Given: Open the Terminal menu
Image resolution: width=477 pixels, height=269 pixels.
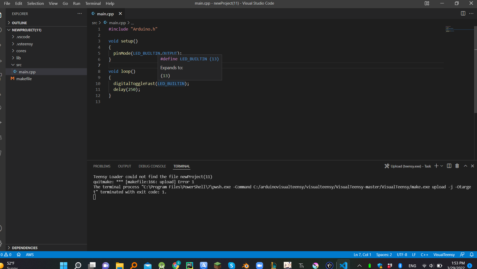Looking at the screenshot, I should pyautogui.click(x=93, y=3).
